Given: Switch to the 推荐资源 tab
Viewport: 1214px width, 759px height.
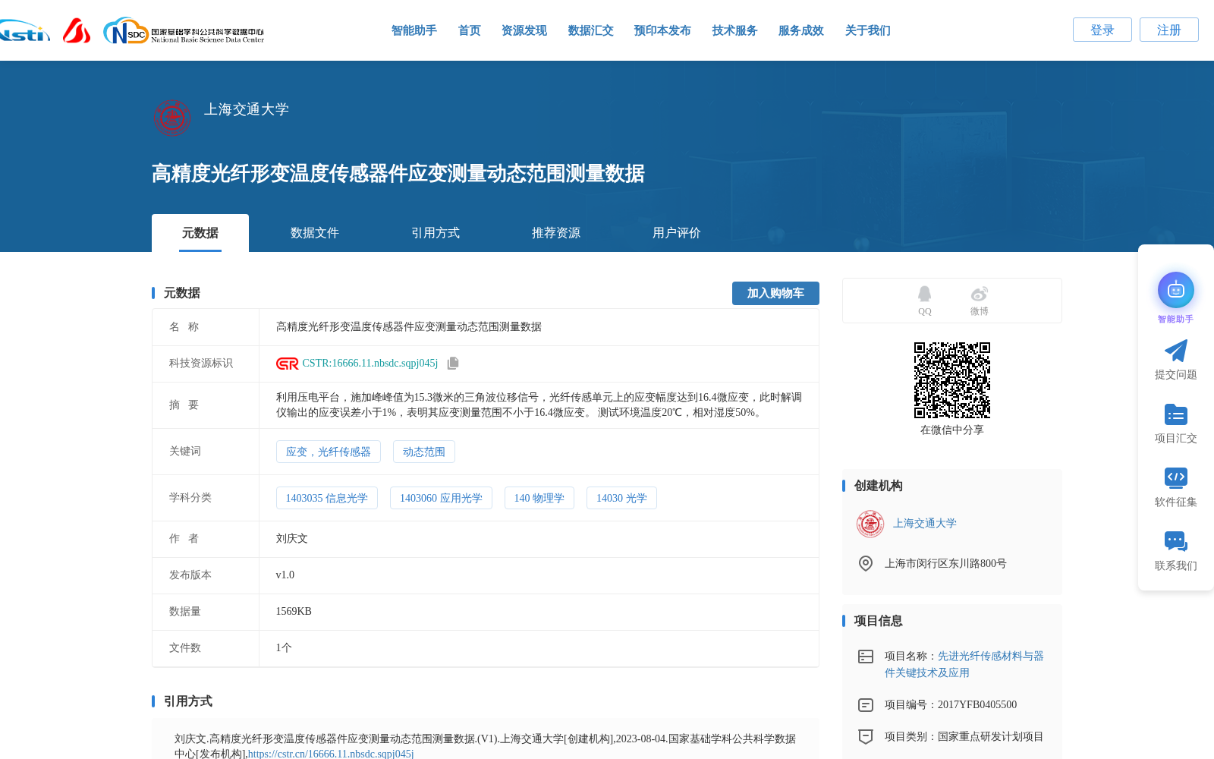Looking at the screenshot, I should (555, 233).
